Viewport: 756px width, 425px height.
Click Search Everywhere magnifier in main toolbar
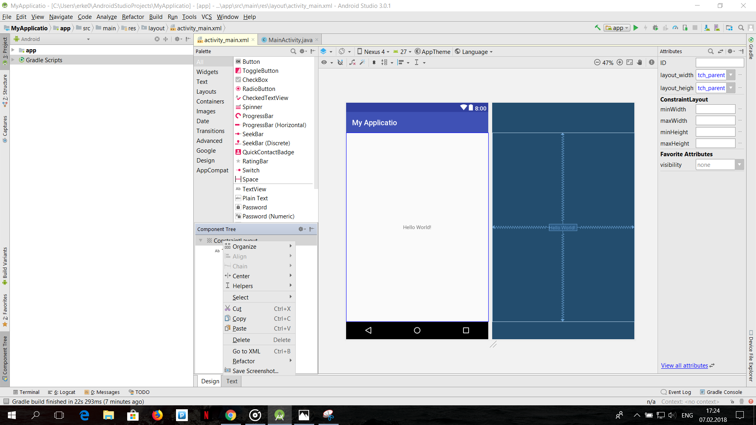[x=741, y=28]
